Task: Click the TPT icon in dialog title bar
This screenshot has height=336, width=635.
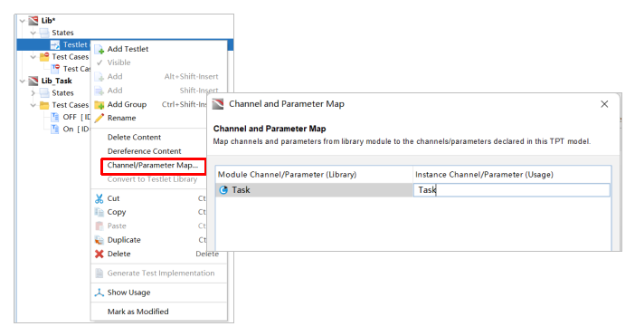Action: click(218, 104)
